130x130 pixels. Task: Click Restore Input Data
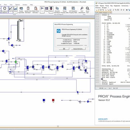(x=21, y=10)
